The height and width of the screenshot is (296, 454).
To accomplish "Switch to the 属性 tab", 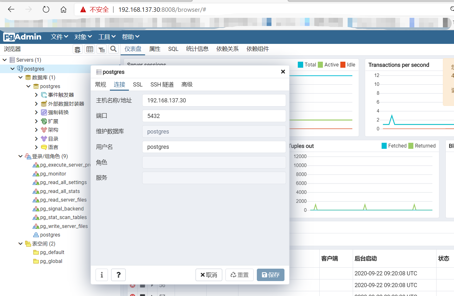I will tap(155, 49).
